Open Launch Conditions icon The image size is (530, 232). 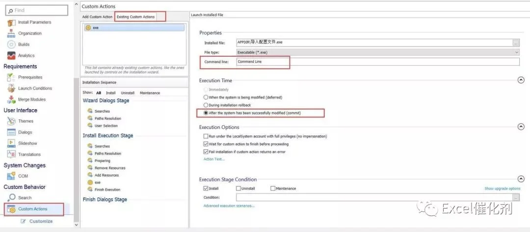(x=11, y=89)
